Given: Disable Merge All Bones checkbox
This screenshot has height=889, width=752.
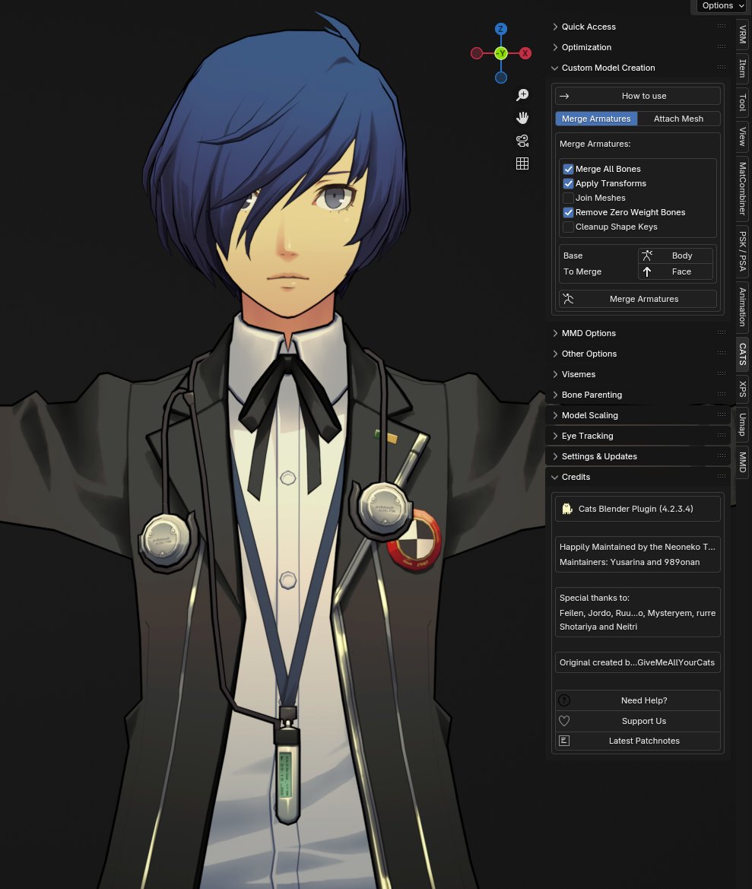Looking at the screenshot, I should tap(569, 169).
